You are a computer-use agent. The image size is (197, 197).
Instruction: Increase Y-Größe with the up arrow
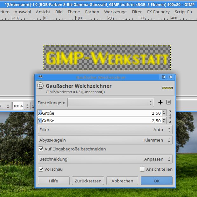click(x=164, y=119)
